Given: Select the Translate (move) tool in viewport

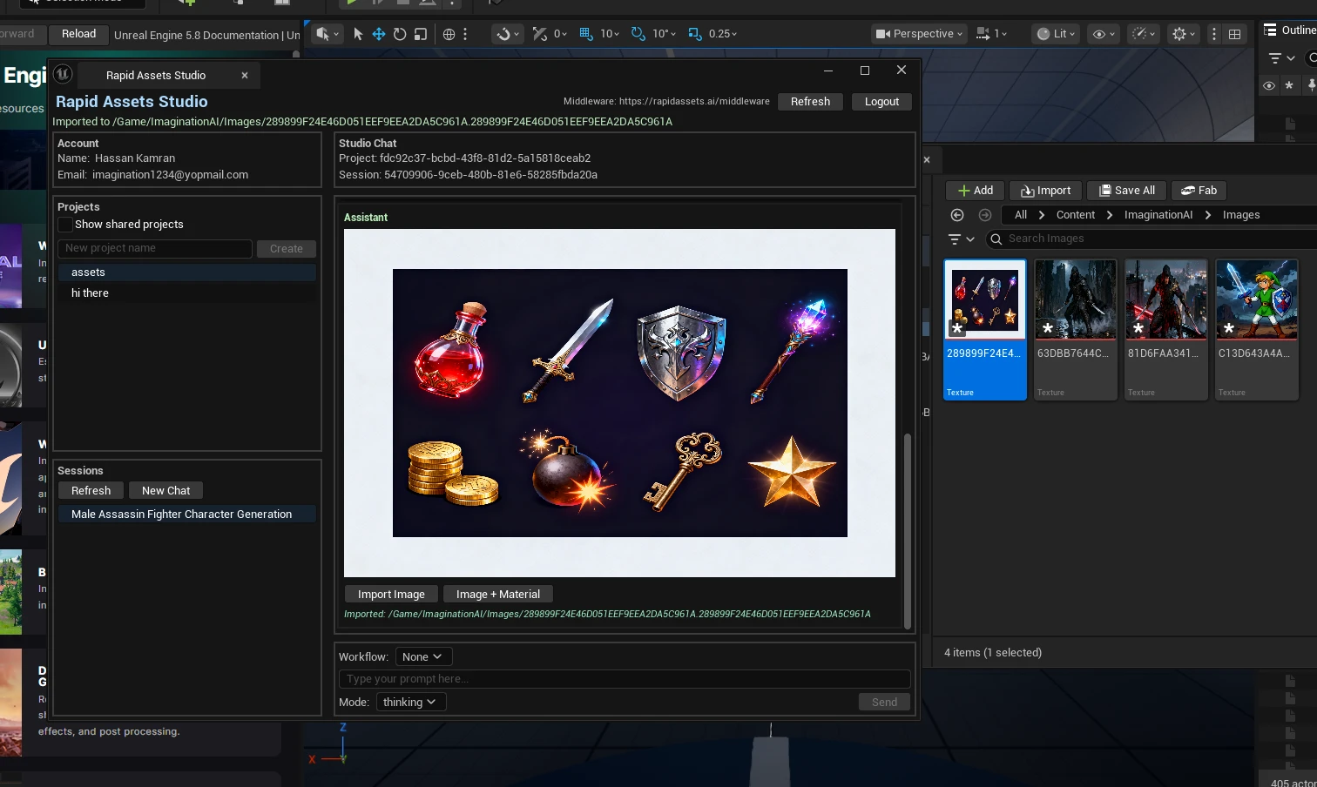Looking at the screenshot, I should [379, 34].
